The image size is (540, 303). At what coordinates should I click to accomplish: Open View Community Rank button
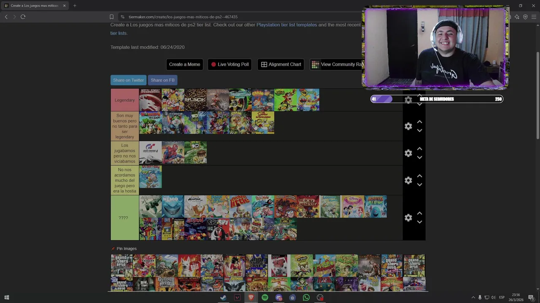[x=336, y=64]
